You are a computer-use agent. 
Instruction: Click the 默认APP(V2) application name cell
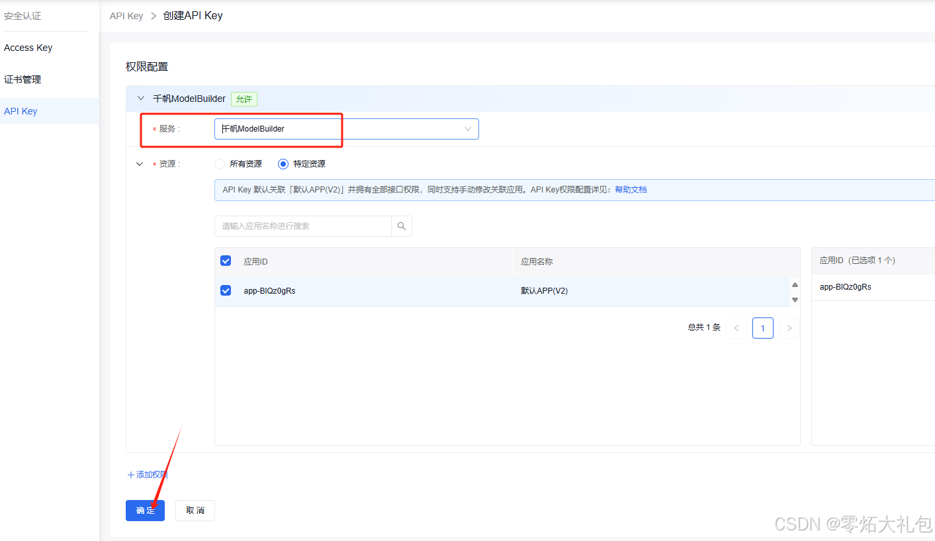click(x=544, y=291)
